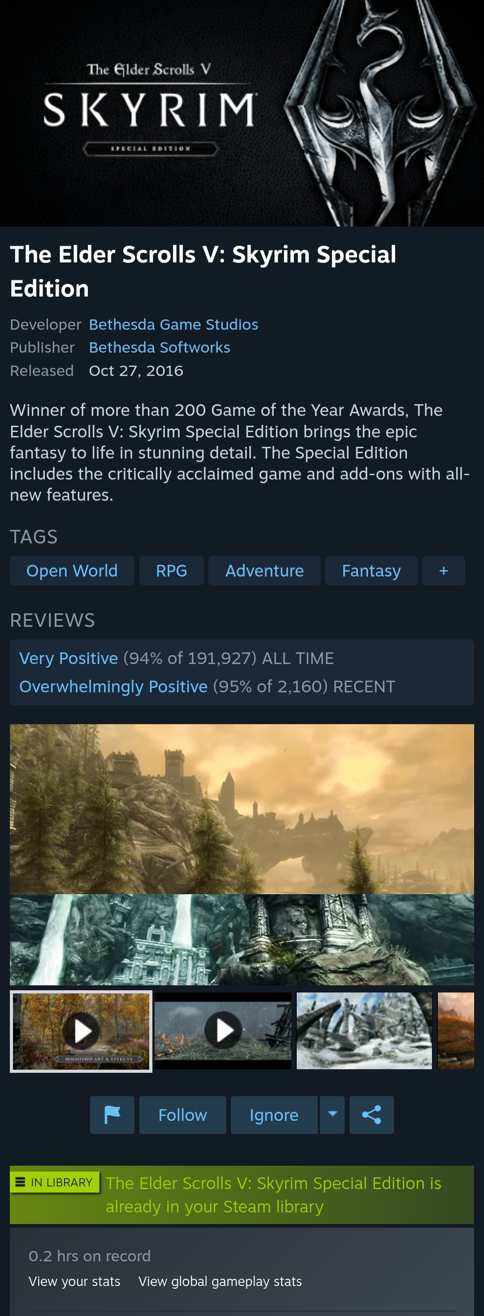Open Very Positive all time reviews
This screenshot has width=484, height=1316.
point(68,658)
